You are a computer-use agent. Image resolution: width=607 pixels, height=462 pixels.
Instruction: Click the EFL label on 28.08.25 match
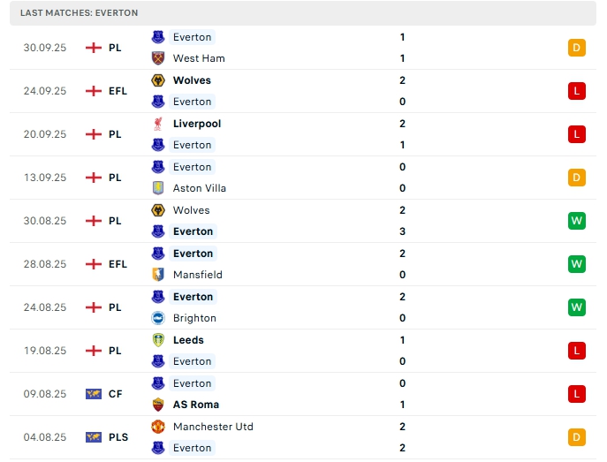point(118,264)
